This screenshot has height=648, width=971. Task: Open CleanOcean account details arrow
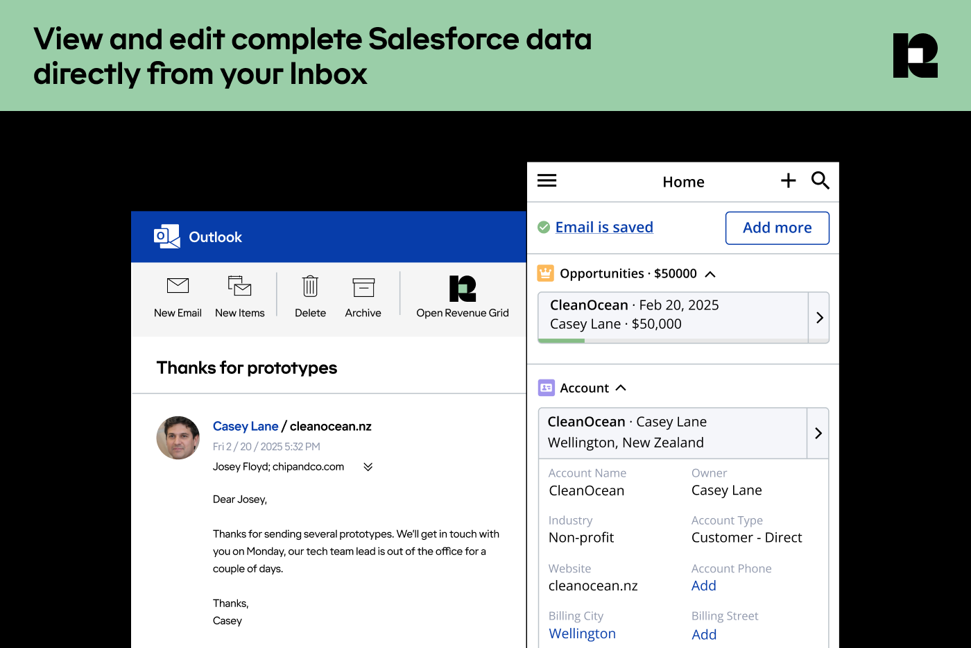point(818,433)
